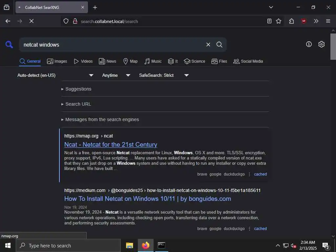Click the netcat windows search field

click(x=113, y=45)
